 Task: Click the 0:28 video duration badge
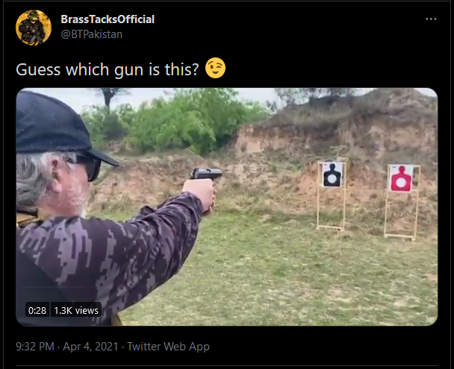click(37, 310)
